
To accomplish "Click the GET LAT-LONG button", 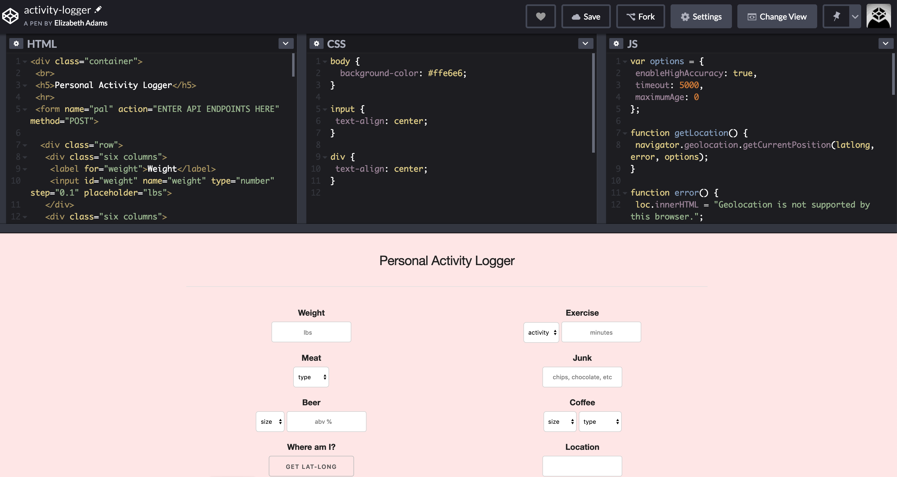I will (311, 466).
